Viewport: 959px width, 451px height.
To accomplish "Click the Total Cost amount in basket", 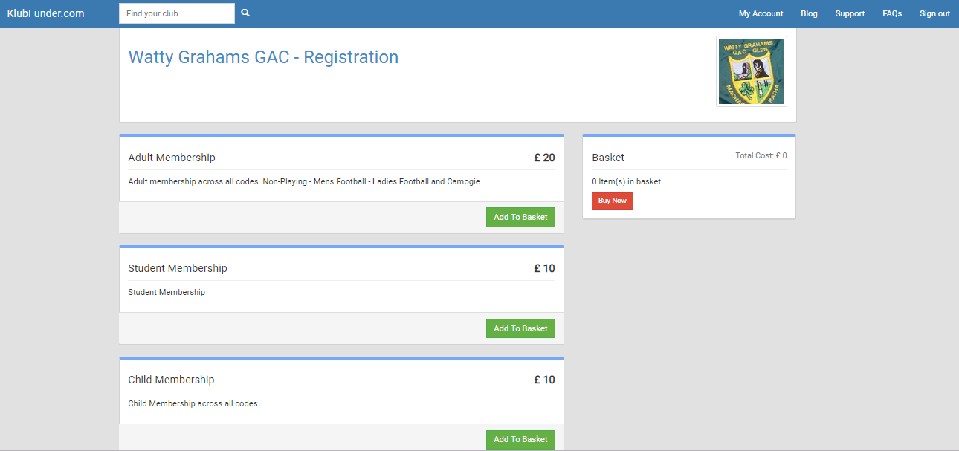I will coord(761,156).
